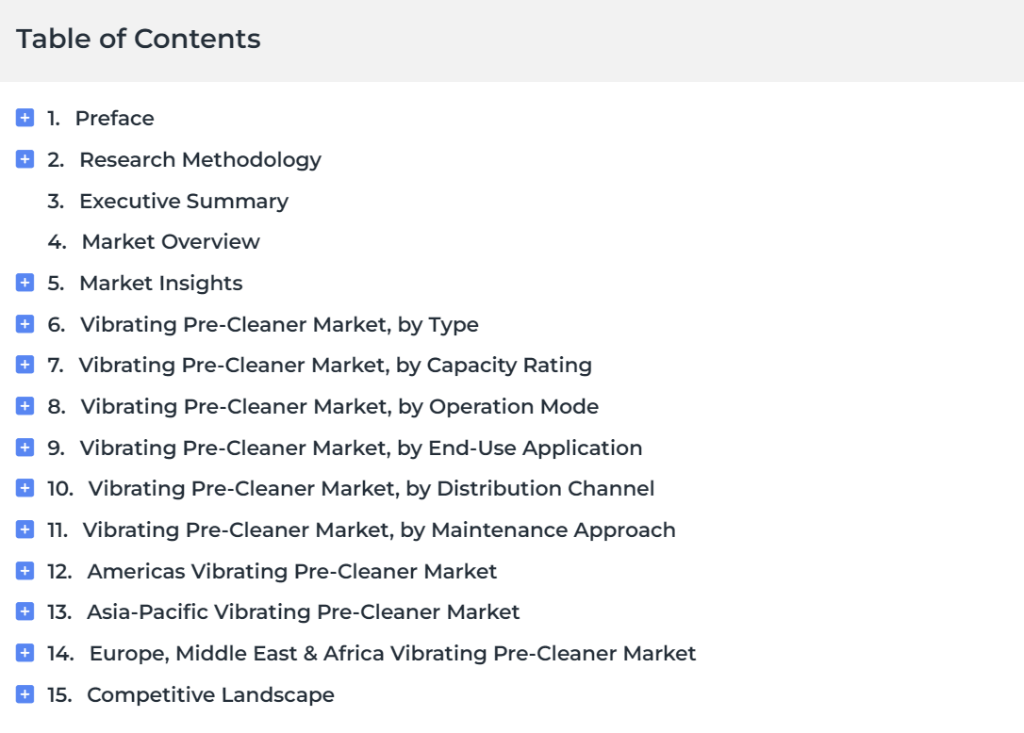Select Vibrating Pre-Cleaner Market, by Type title
This screenshot has width=1024, height=733.
tap(279, 324)
